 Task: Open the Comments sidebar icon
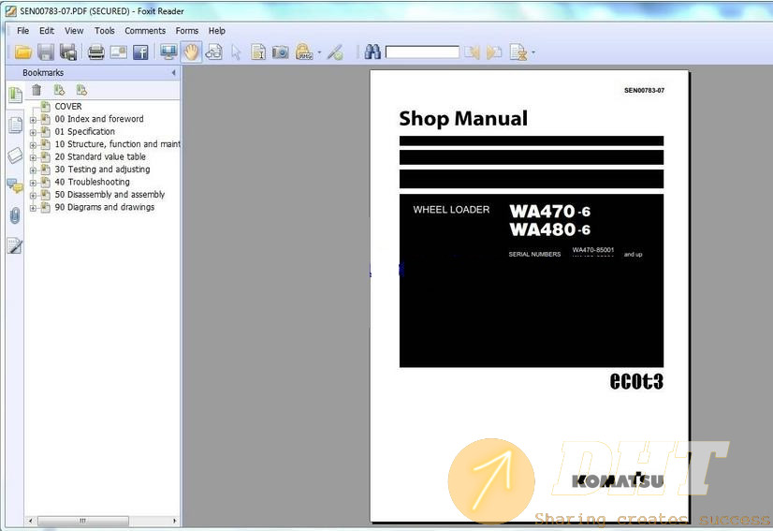tap(15, 186)
